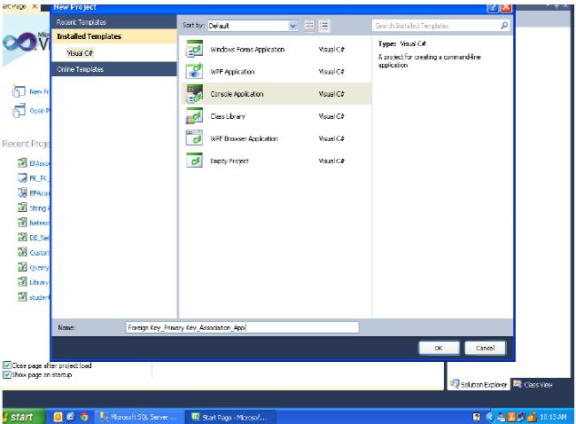
Task: Click the Open Project icon on Start Page
Action: (x=19, y=110)
